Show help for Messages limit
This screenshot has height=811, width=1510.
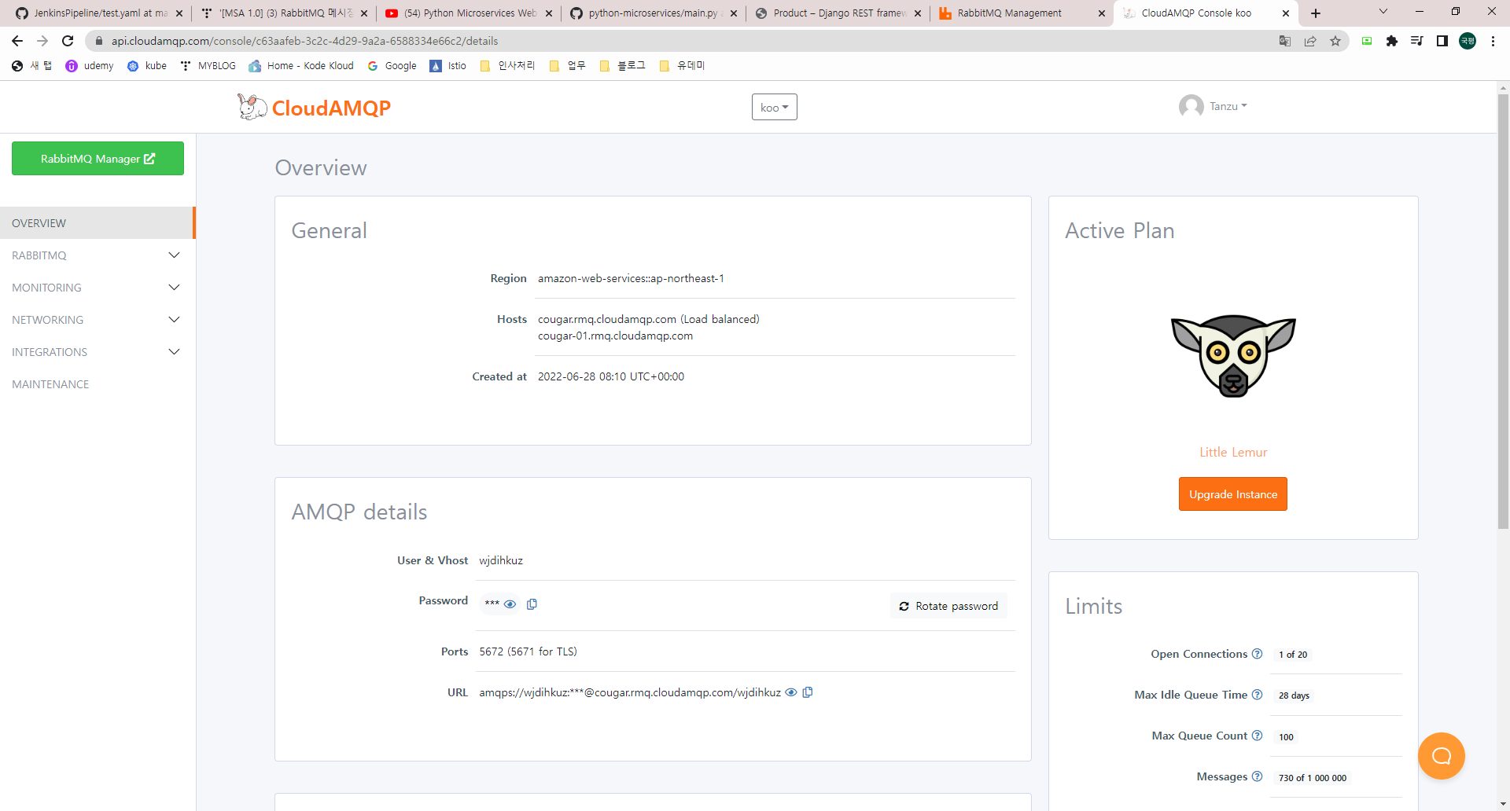pos(1257,776)
